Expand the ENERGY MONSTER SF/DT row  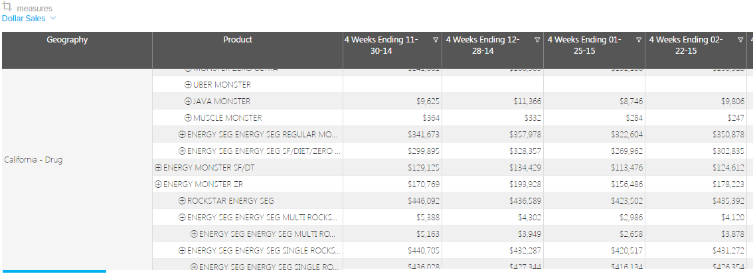click(x=158, y=168)
